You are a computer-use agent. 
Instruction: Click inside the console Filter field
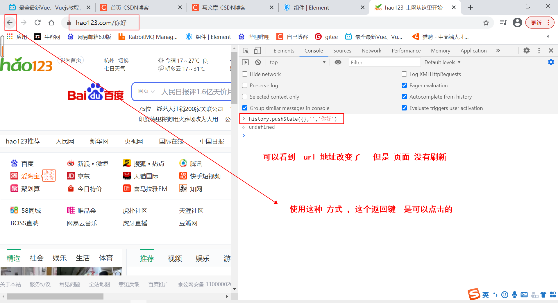point(384,62)
